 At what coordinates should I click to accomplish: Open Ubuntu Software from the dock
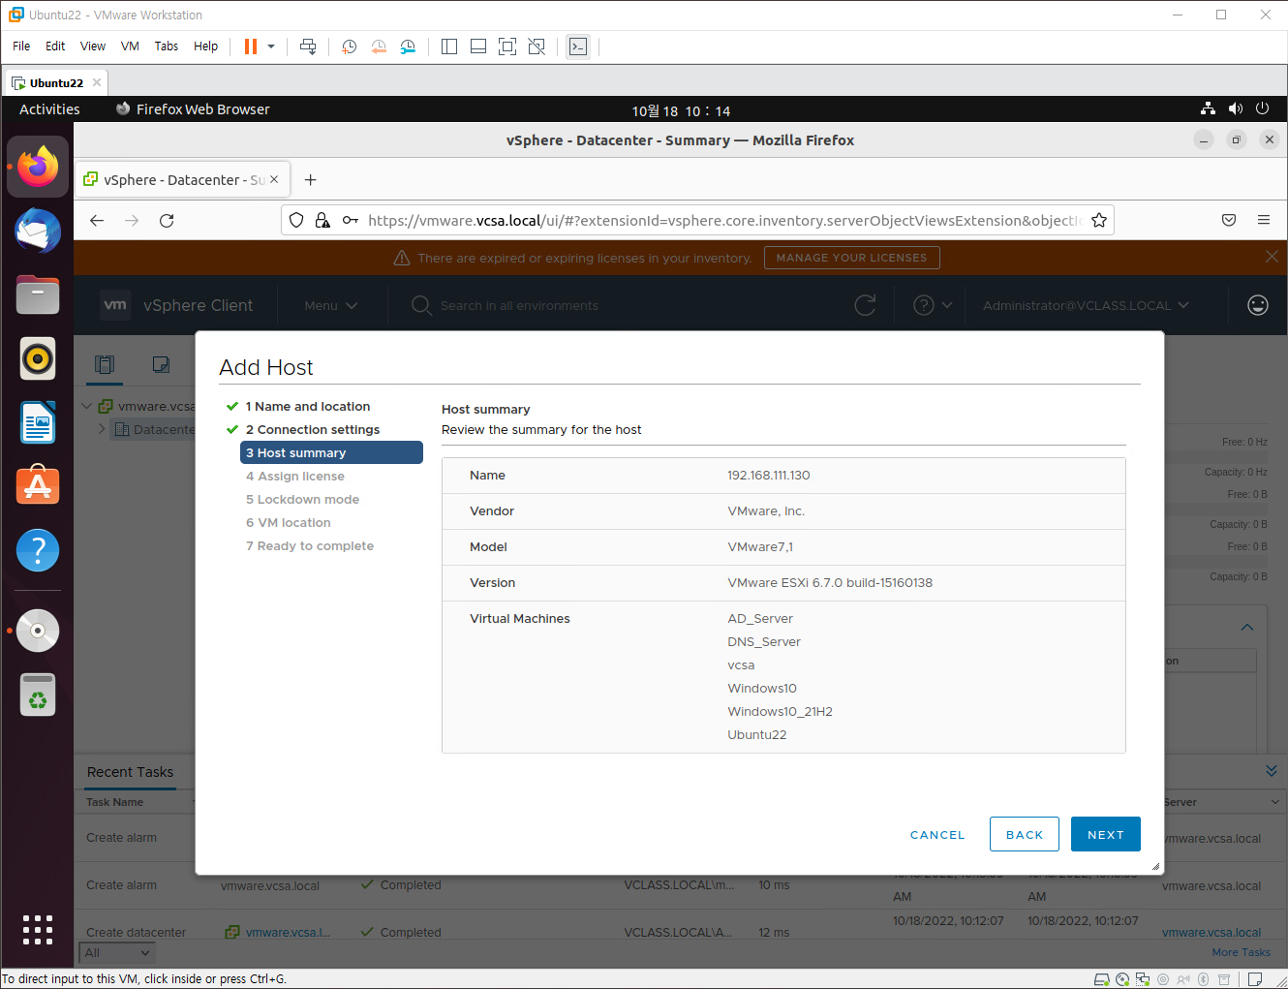point(38,486)
